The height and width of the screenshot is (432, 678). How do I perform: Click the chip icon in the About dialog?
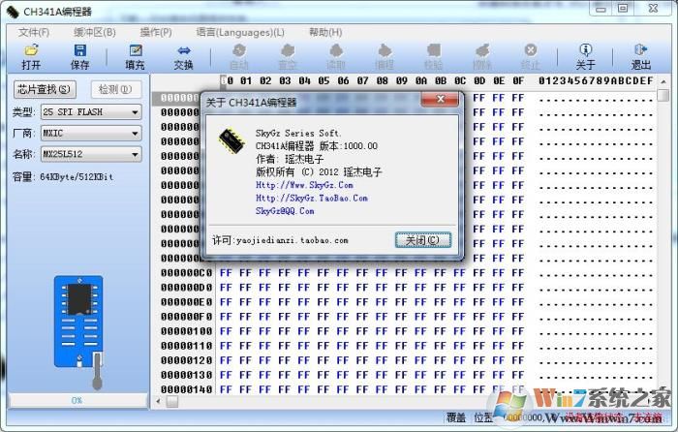pos(231,140)
